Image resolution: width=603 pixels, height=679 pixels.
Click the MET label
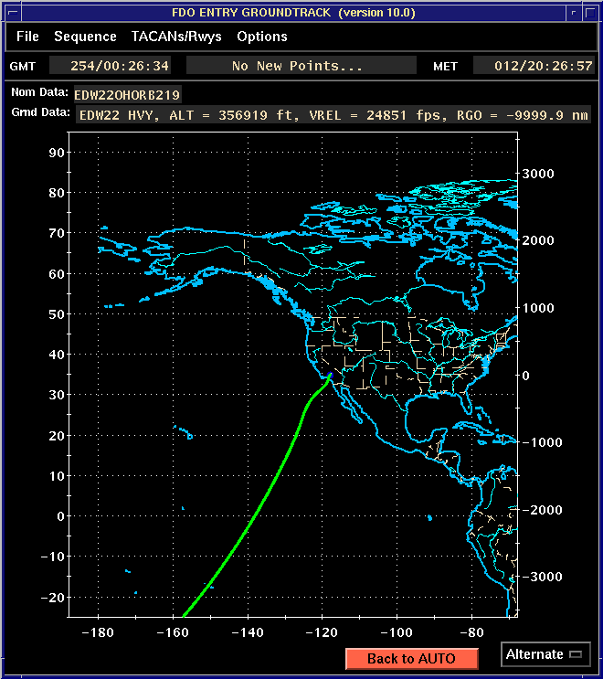446,66
